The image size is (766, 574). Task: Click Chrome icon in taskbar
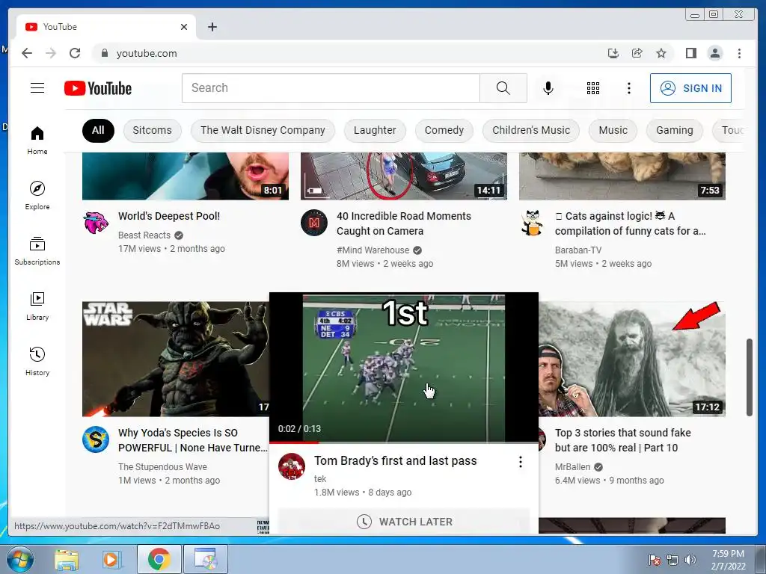(x=159, y=559)
